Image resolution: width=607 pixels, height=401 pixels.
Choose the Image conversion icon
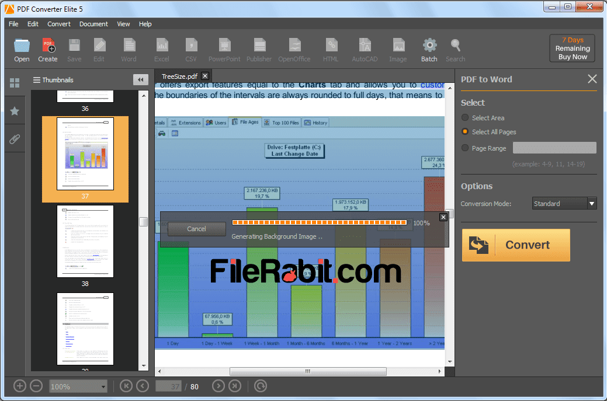(x=398, y=50)
